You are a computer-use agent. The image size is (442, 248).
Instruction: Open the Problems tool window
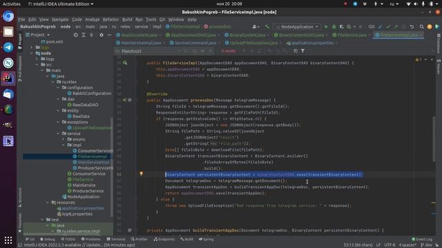pos(90,239)
